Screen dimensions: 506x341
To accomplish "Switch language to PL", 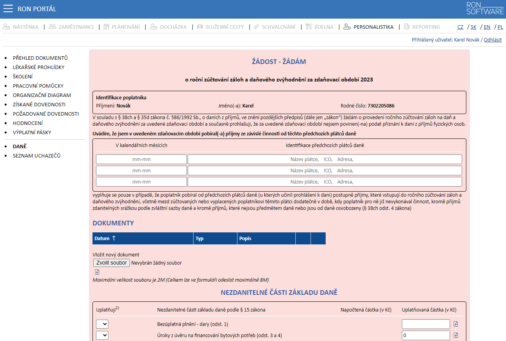I will click(500, 27).
